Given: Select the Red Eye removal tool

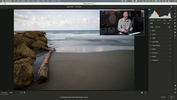Looking at the screenshot, I should (175, 29).
